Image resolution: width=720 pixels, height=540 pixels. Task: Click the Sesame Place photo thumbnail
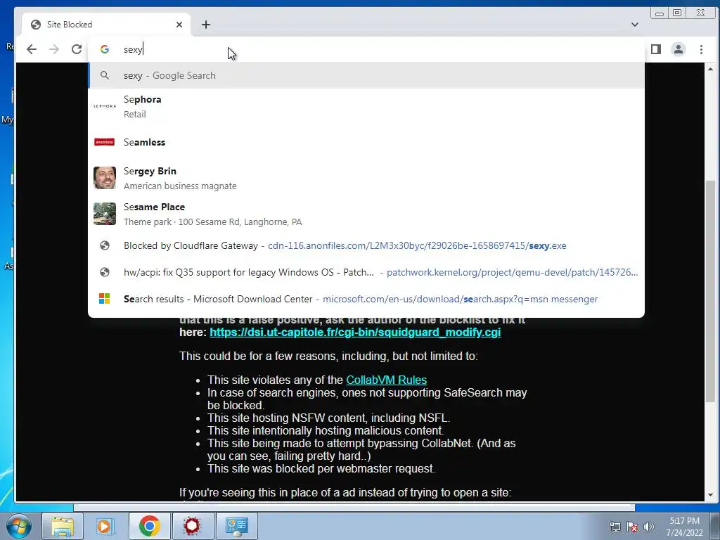[x=105, y=214]
